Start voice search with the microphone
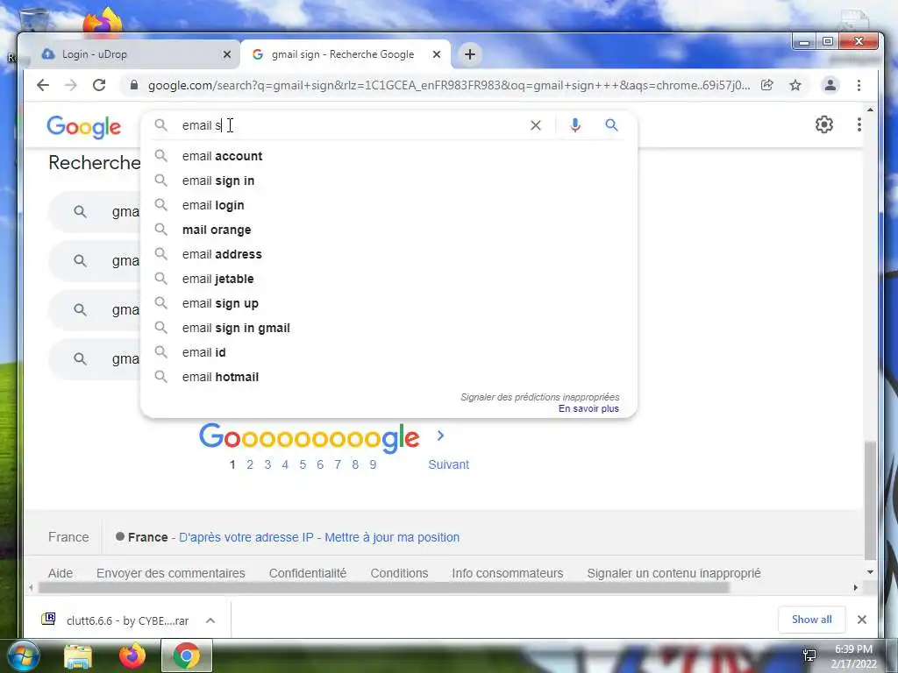The height and width of the screenshot is (673, 898). point(575,125)
